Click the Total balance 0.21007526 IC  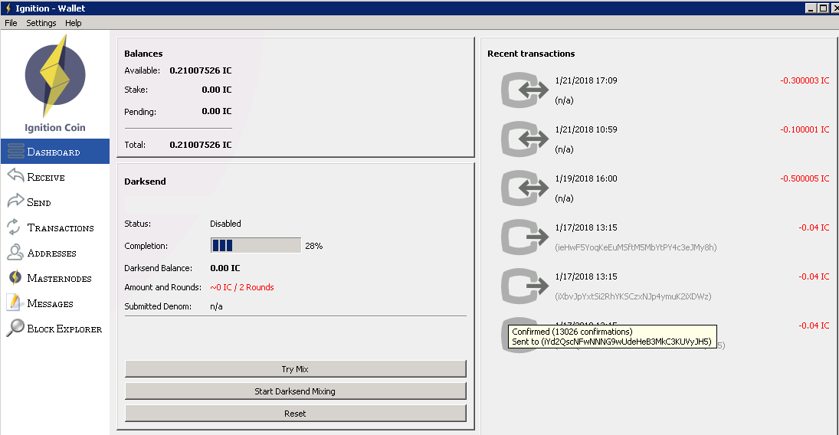pyautogui.click(x=201, y=145)
